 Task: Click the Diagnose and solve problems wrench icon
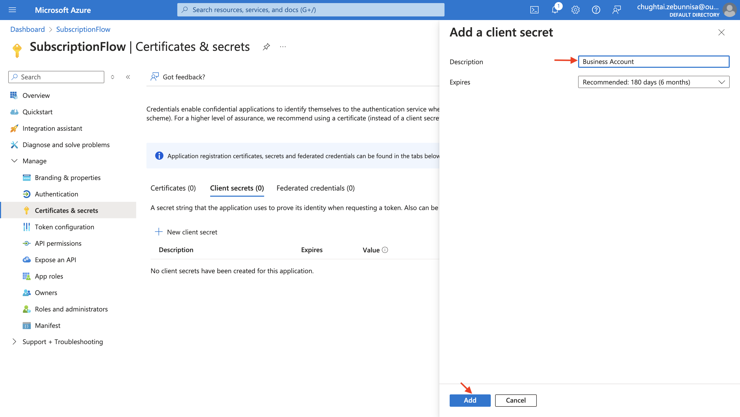tap(14, 145)
